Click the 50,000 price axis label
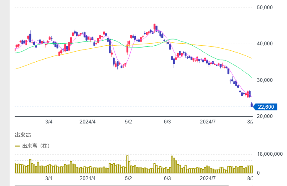This screenshot has height=186, width=287. tap(265, 8)
